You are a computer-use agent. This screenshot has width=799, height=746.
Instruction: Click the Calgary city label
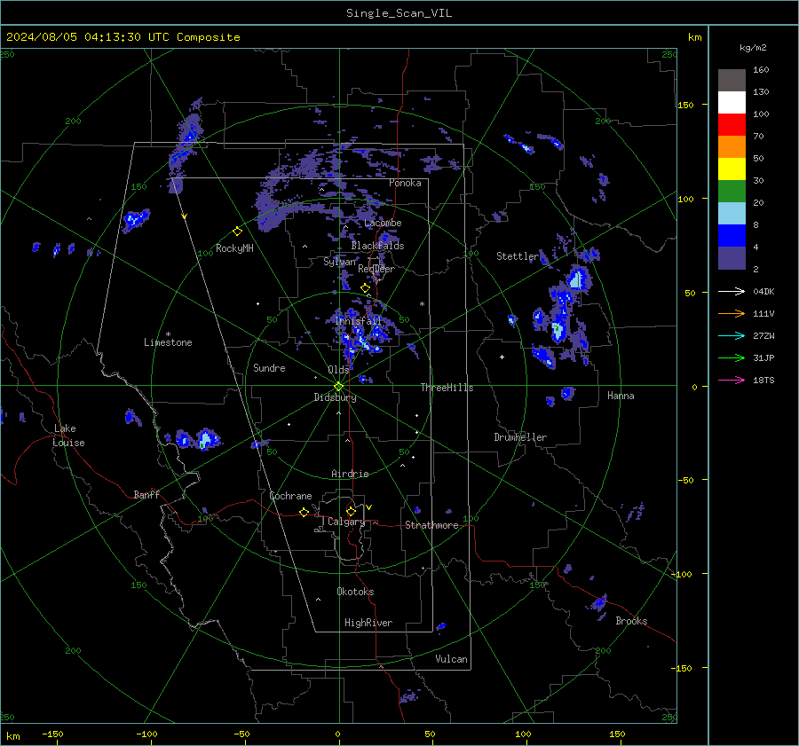click(x=346, y=522)
